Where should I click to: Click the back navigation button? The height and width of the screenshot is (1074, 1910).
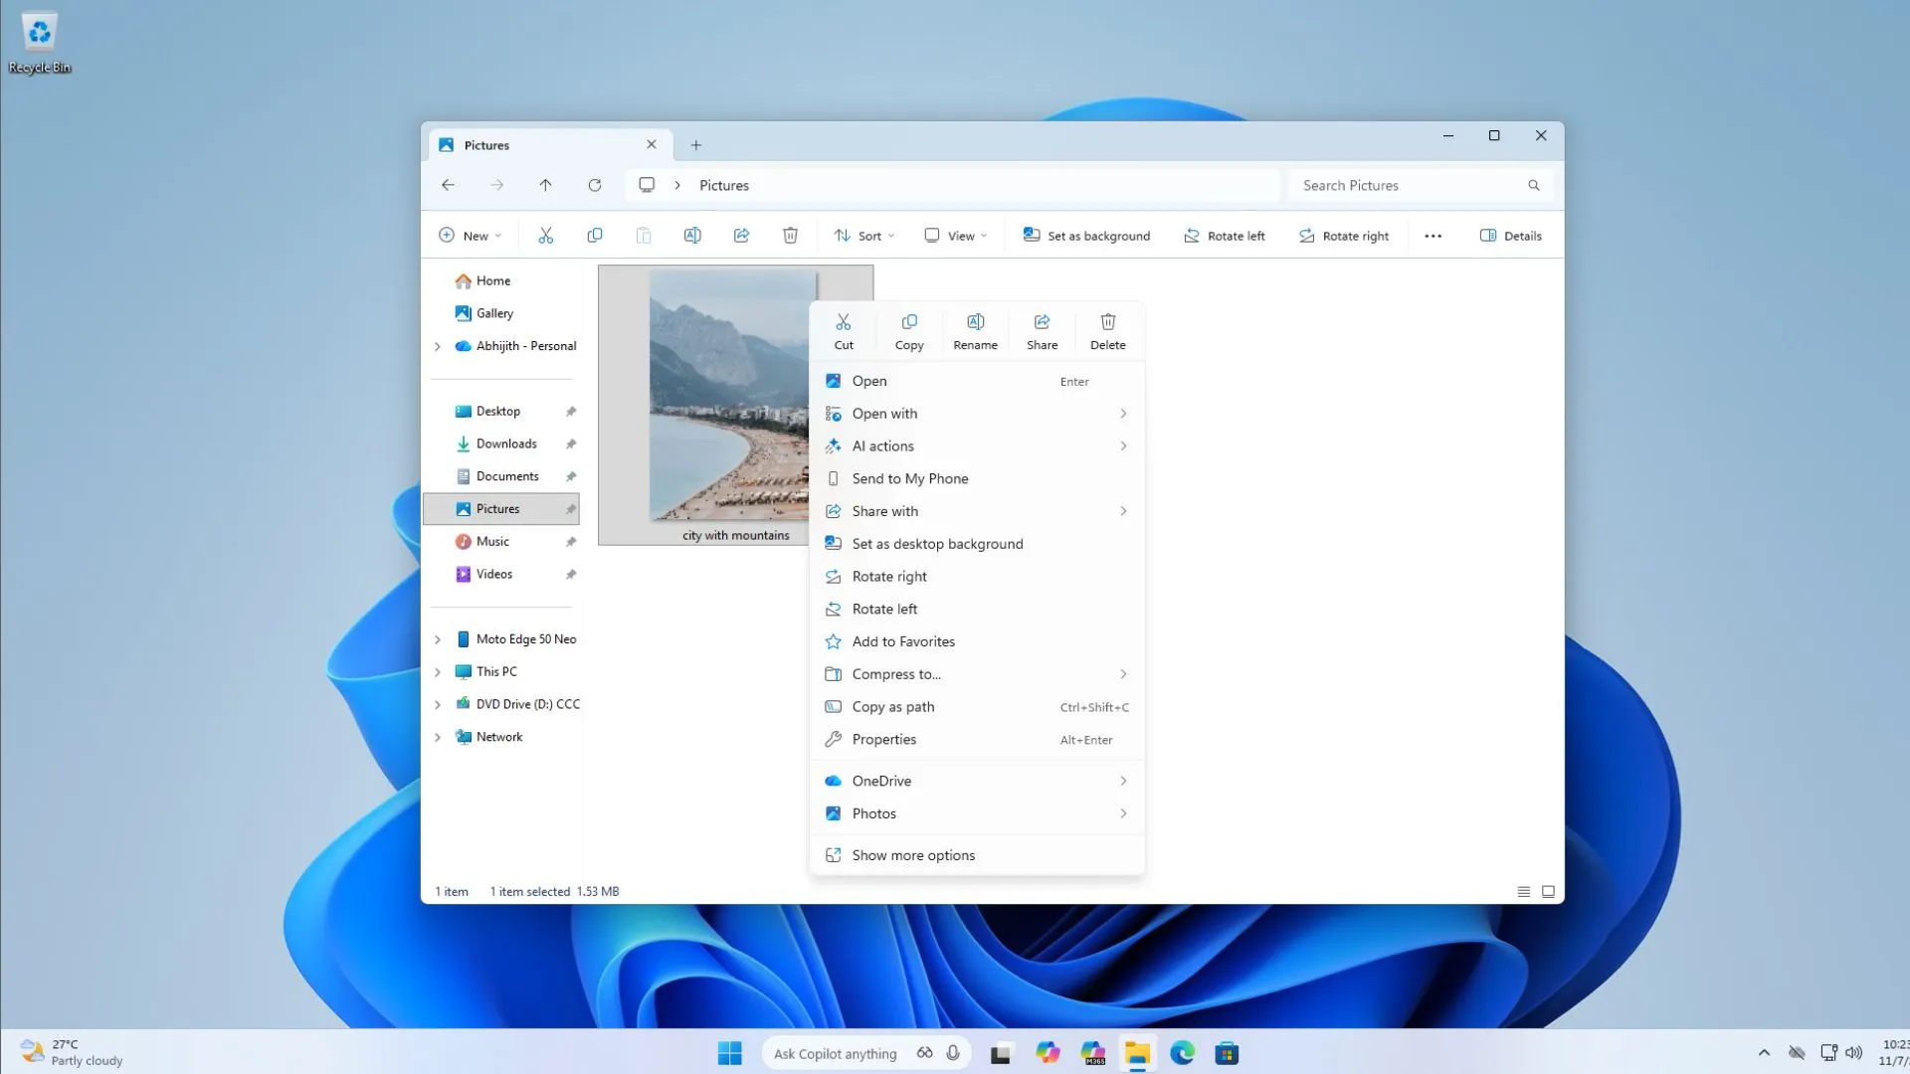click(x=448, y=185)
